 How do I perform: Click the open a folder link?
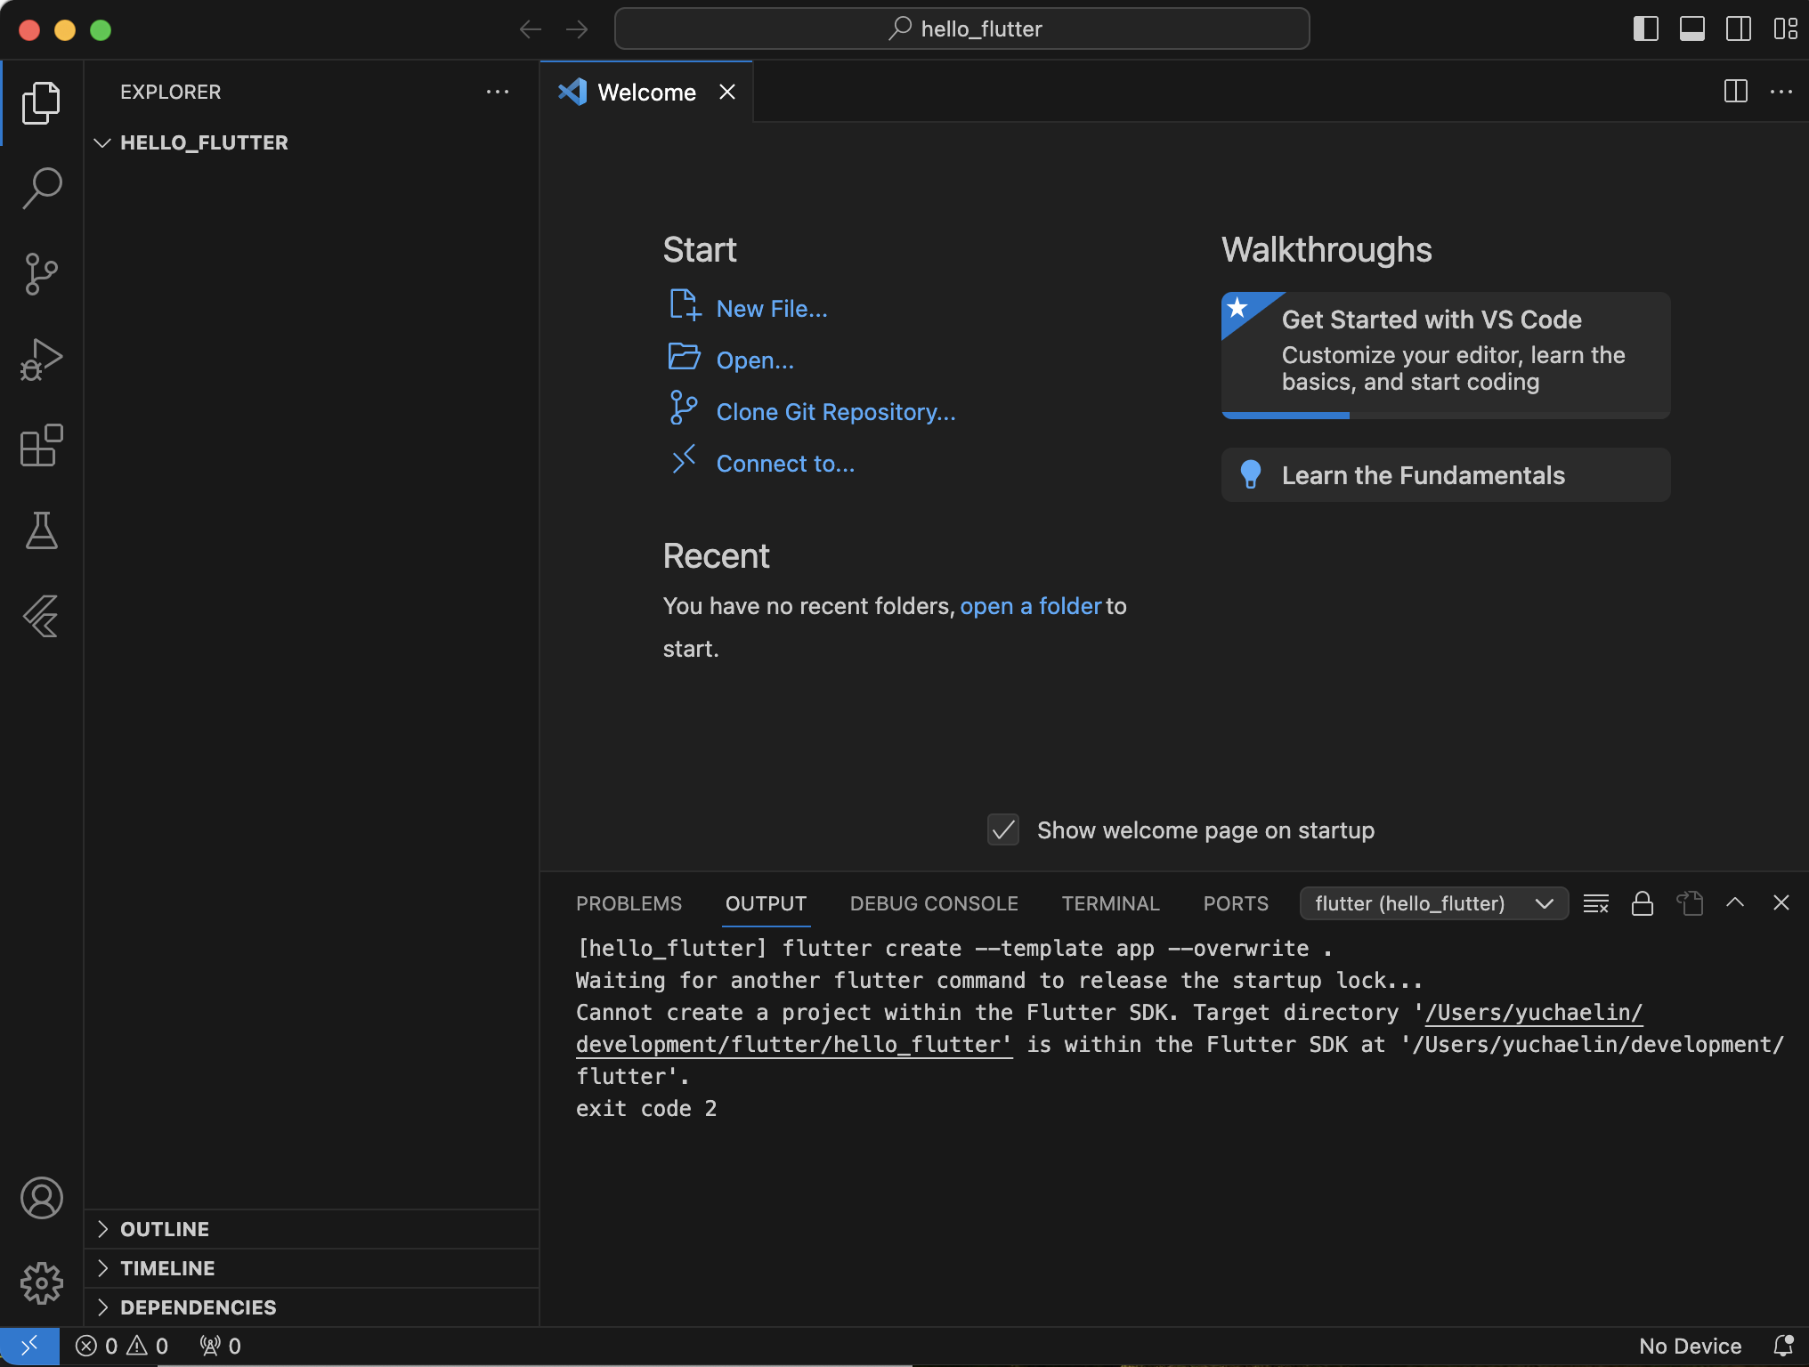pyautogui.click(x=1031, y=606)
